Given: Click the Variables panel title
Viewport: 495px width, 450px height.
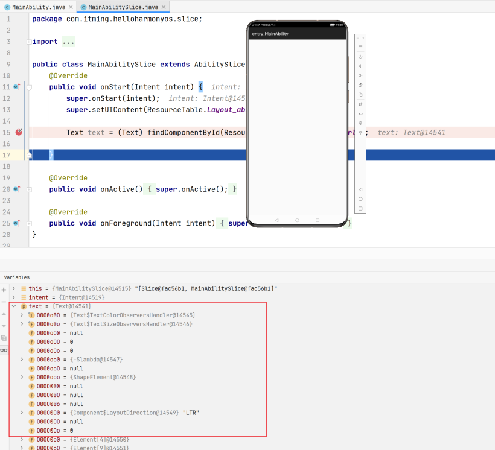Looking at the screenshot, I should pos(17,277).
